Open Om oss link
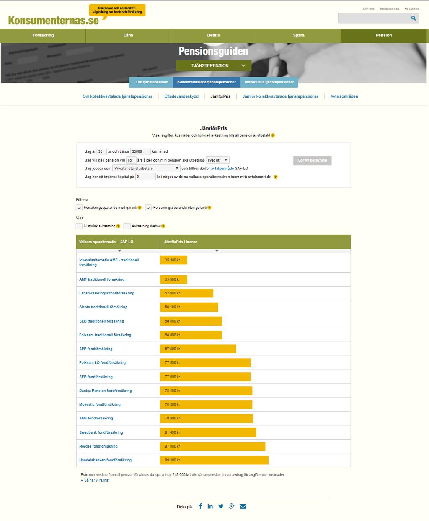Screen dimensions: 429x521 coord(369,9)
